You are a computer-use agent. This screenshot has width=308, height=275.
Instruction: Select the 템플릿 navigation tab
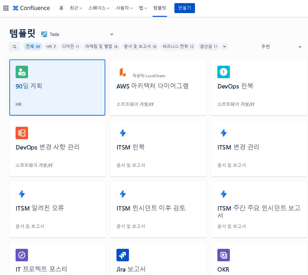(160, 8)
